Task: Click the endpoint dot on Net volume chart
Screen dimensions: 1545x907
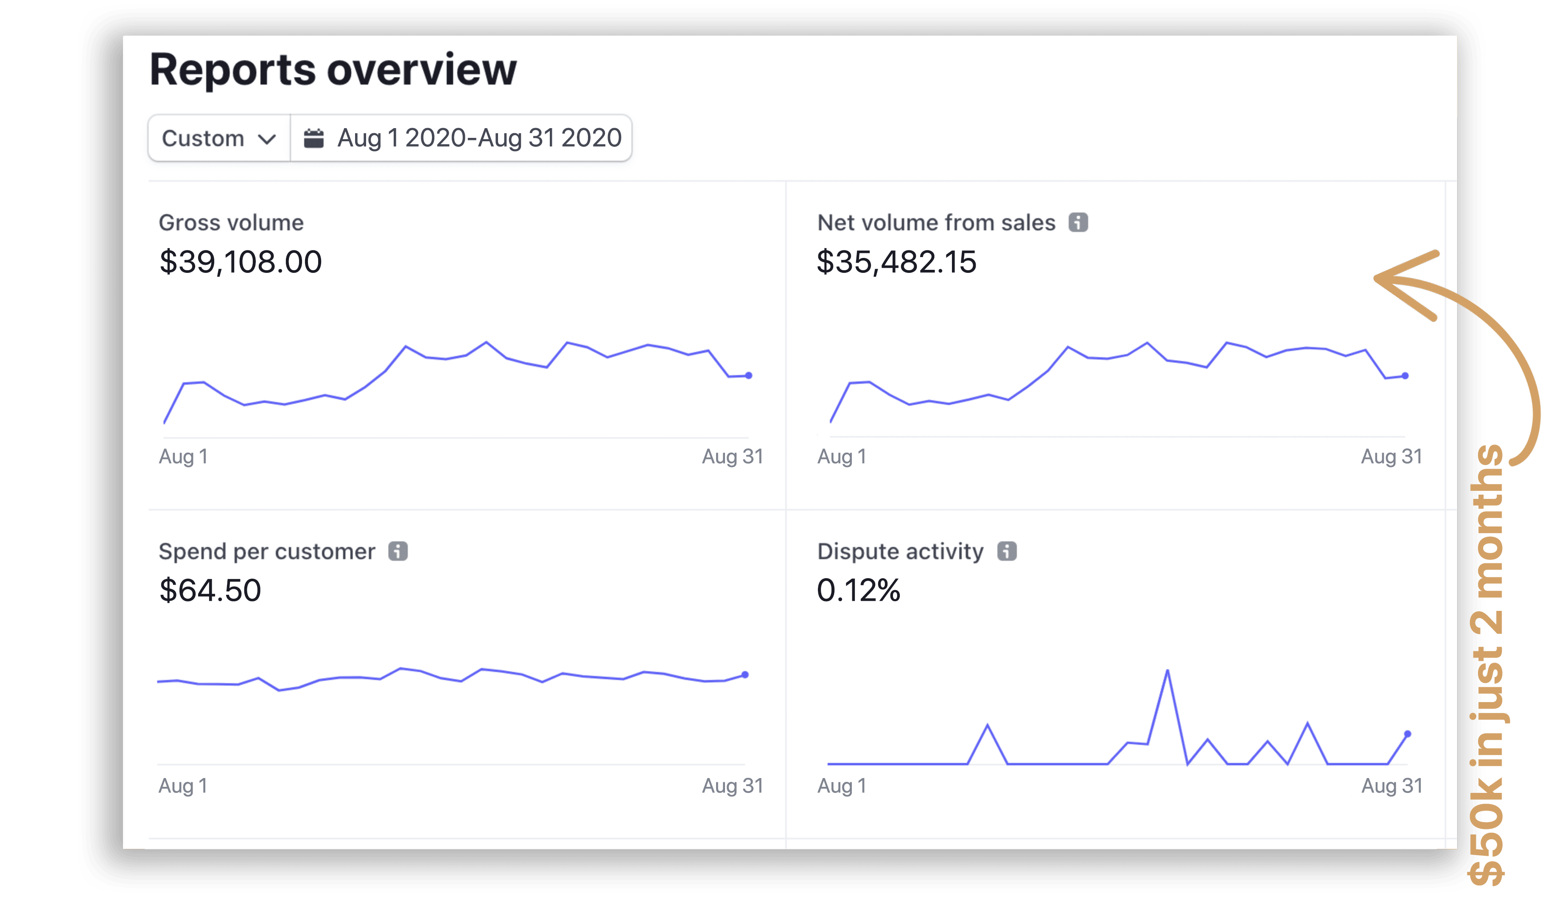Action: [x=1405, y=376]
